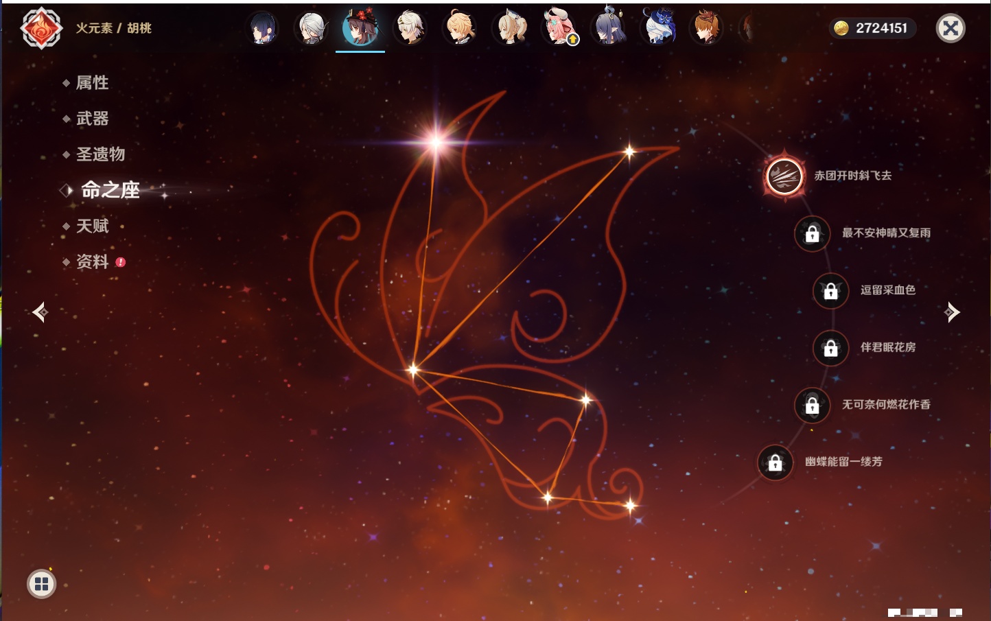The image size is (991, 621).
Task: Open 资料 profile with red notification
Action: click(92, 262)
